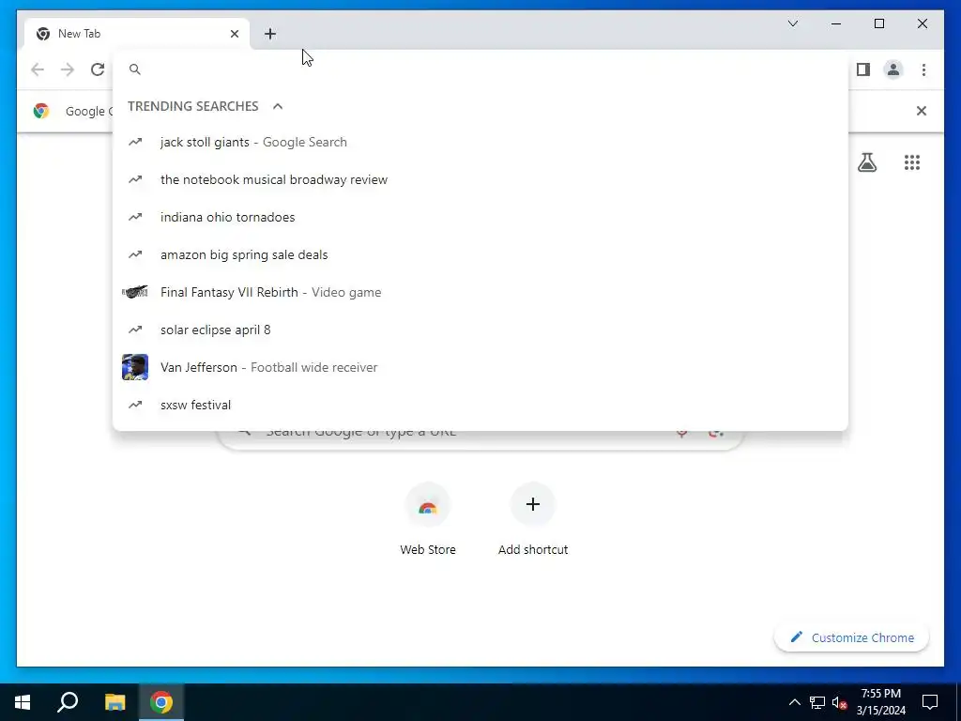Open the Web Store shortcut
The height and width of the screenshot is (721, 961).
click(428, 519)
